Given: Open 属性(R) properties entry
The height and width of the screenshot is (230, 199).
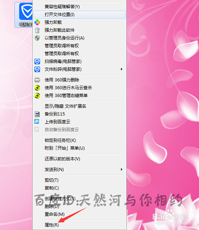Looking at the screenshot, I should coord(80,225).
